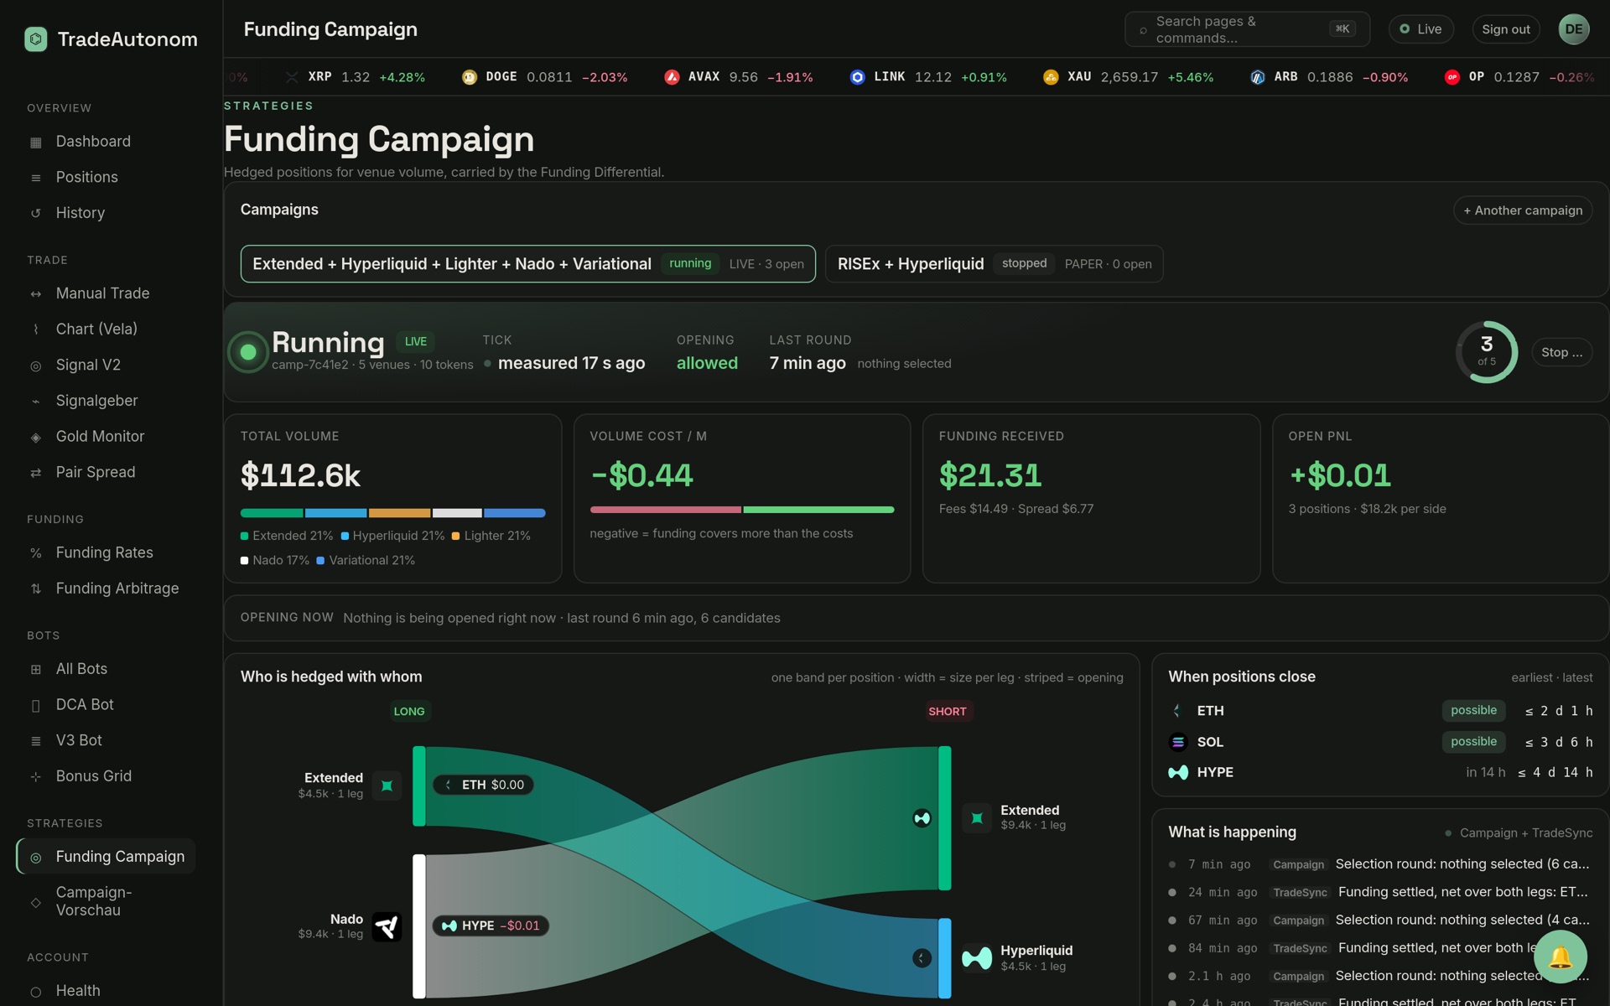The image size is (1610, 1006).
Task: Click the Nado venue icon in chart
Action: [387, 926]
